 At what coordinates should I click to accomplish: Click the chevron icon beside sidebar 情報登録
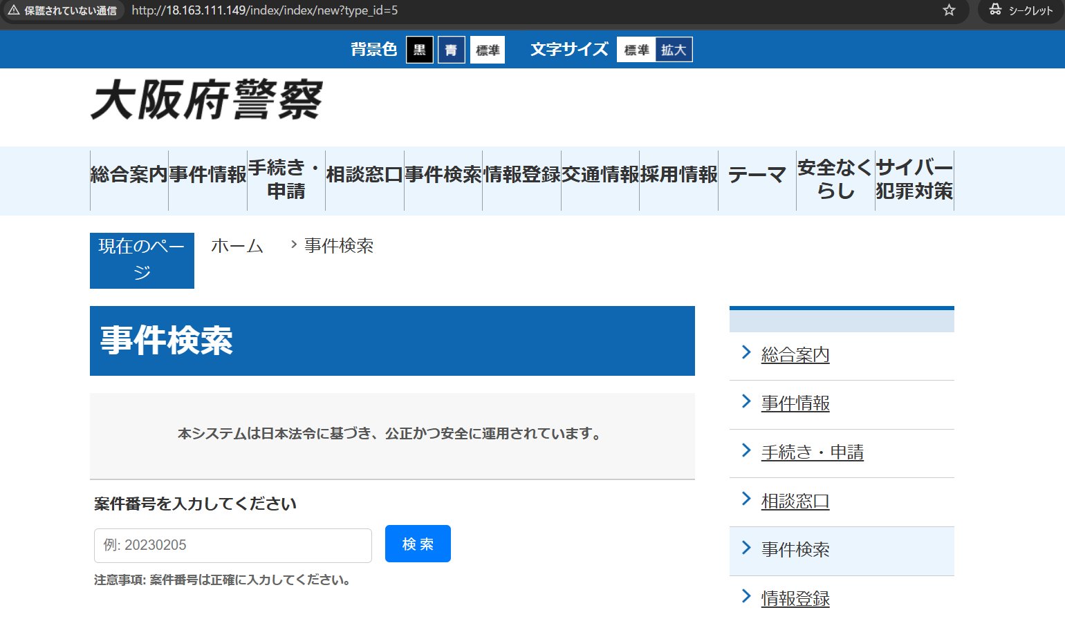click(746, 596)
